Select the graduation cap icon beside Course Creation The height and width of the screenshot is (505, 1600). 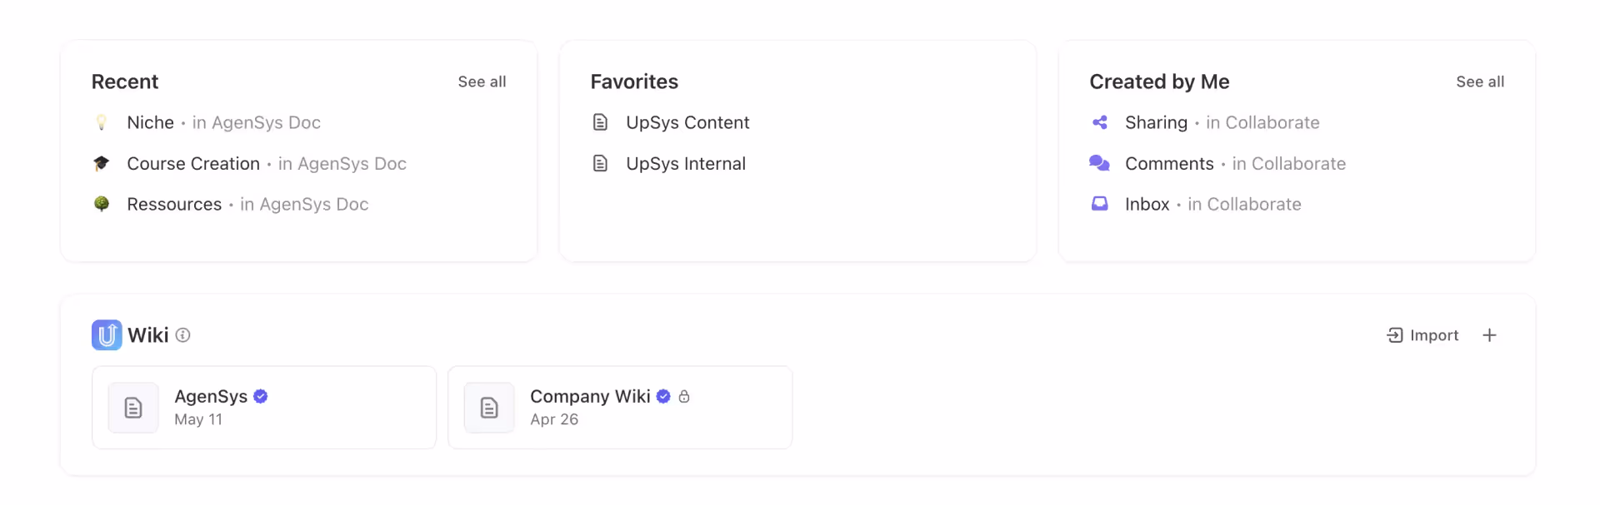click(x=102, y=163)
